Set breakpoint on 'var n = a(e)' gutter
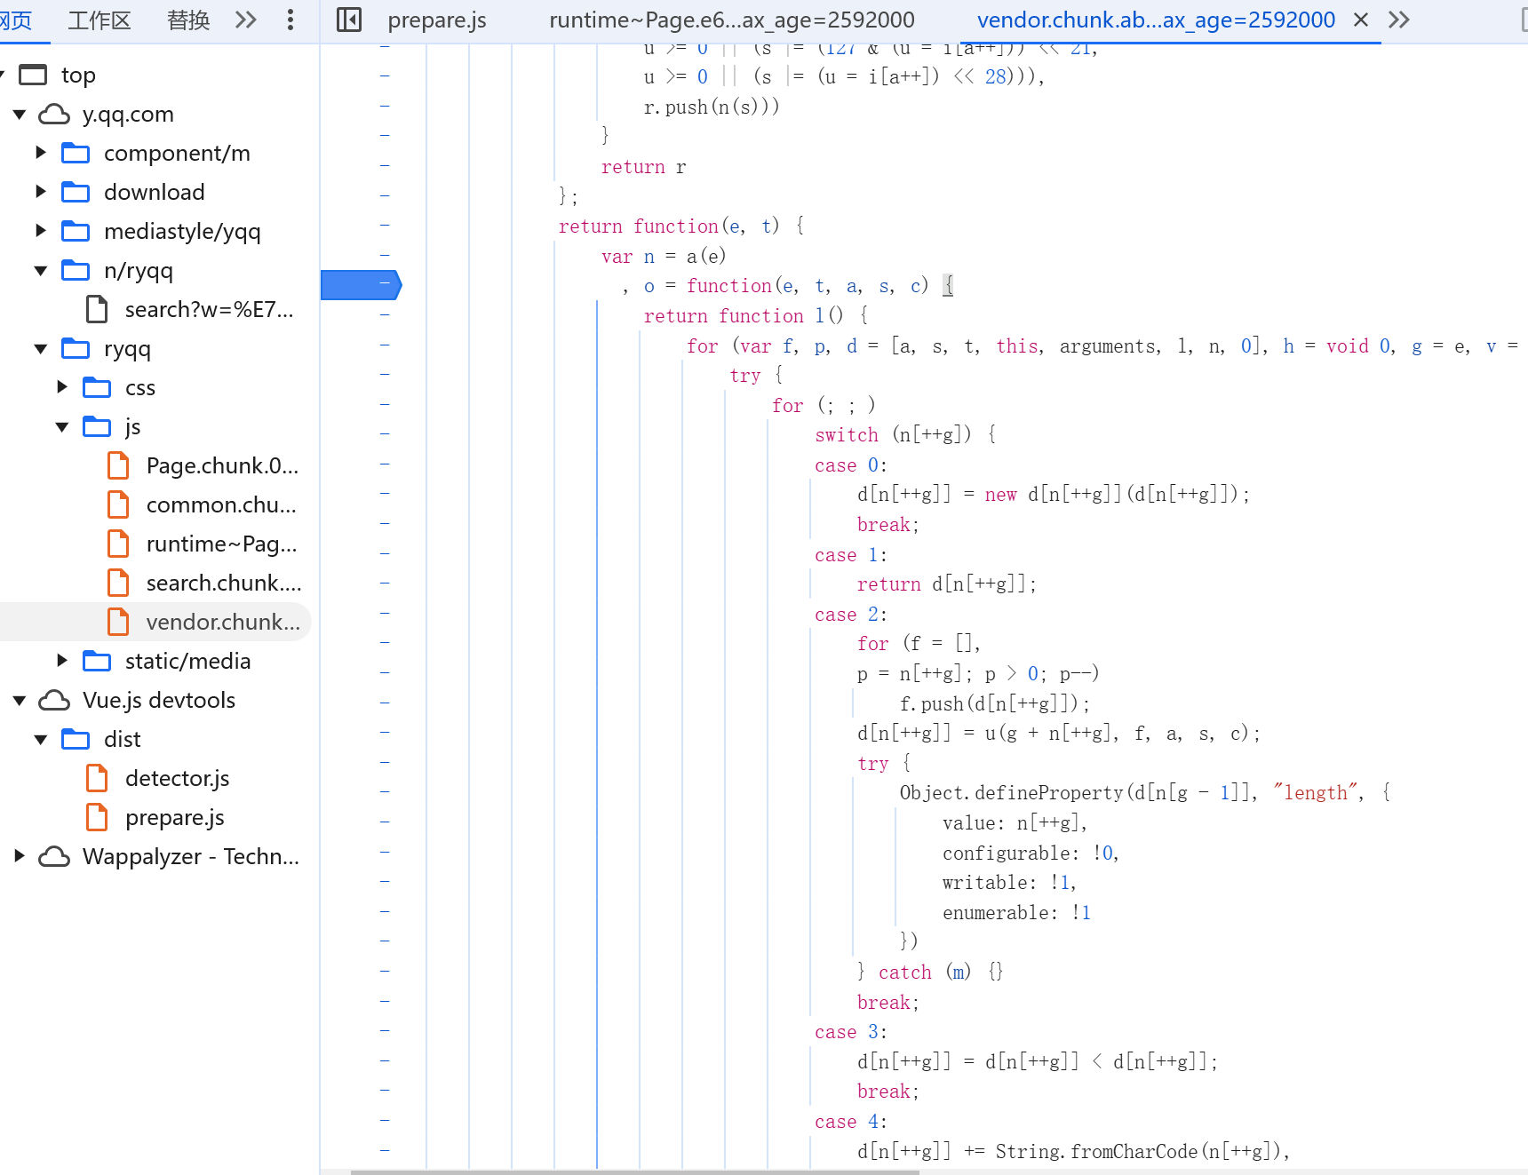The width and height of the screenshot is (1528, 1175). click(x=385, y=256)
